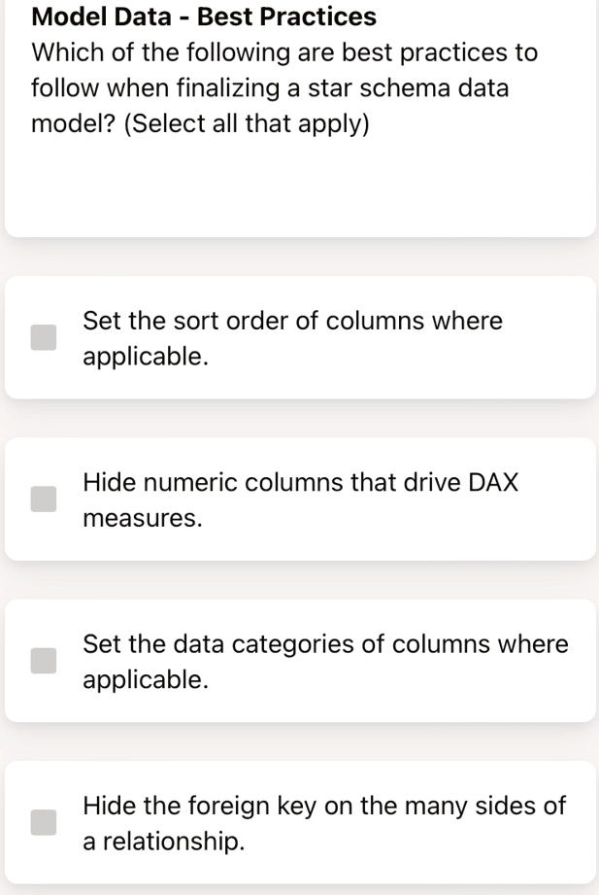
Task: Tick the hide numeric columns checkbox
Action: (x=44, y=499)
